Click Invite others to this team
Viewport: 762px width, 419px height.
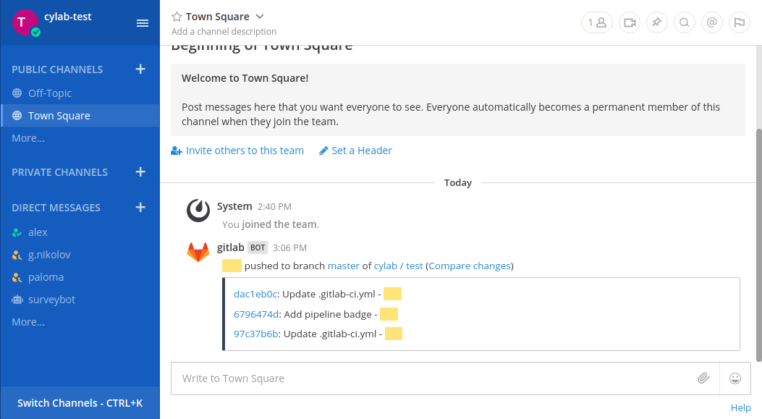pos(237,151)
